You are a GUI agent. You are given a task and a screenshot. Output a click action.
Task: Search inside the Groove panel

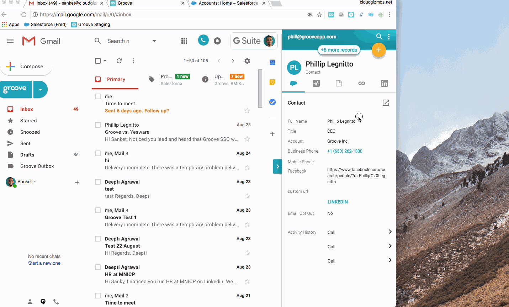379,36
